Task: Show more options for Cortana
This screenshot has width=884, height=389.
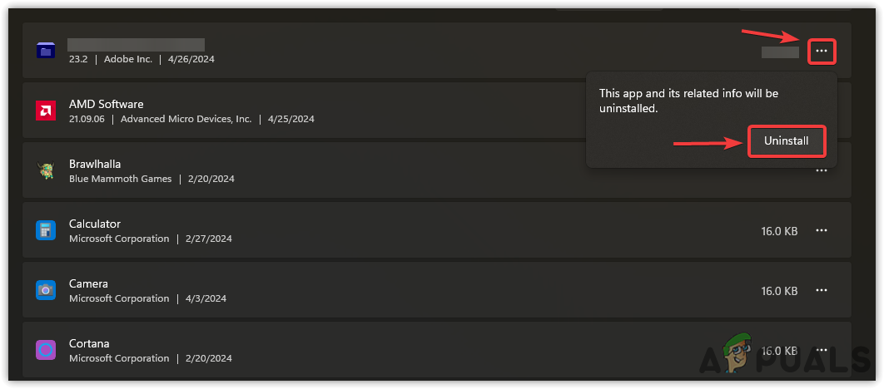Action: coord(822,351)
